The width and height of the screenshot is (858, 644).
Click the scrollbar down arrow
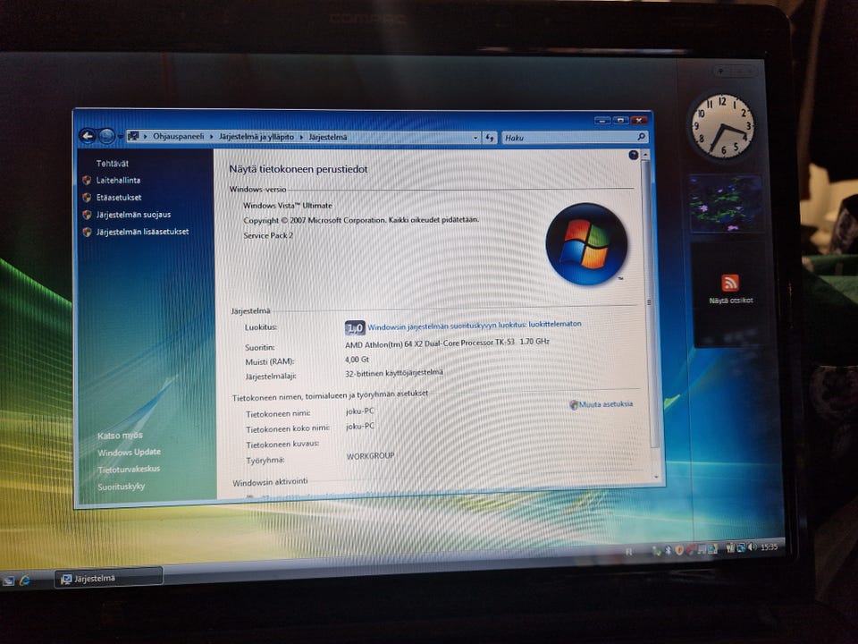[657, 477]
